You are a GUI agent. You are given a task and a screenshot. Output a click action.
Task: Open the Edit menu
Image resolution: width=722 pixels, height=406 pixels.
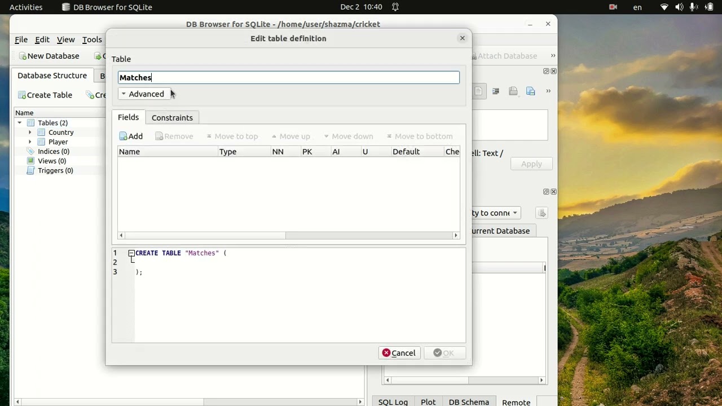[x=42, y=39]
